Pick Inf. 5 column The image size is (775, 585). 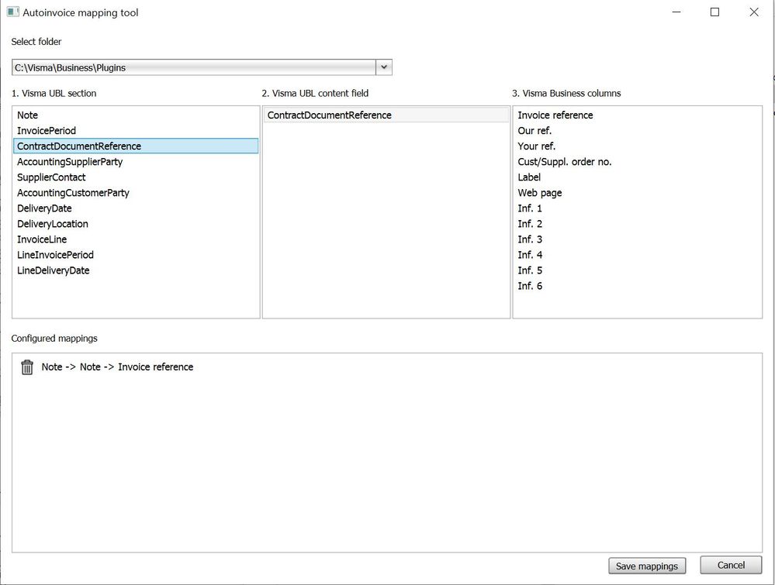(x=637, y=270)
